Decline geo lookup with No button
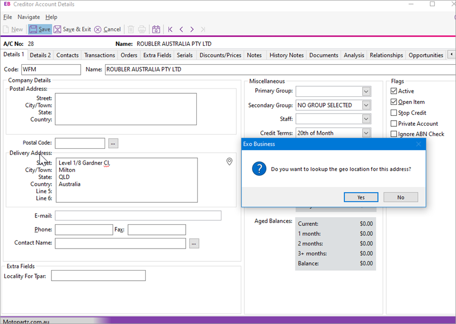This screenshot has height=324, width=456. (x=400, y=197)
